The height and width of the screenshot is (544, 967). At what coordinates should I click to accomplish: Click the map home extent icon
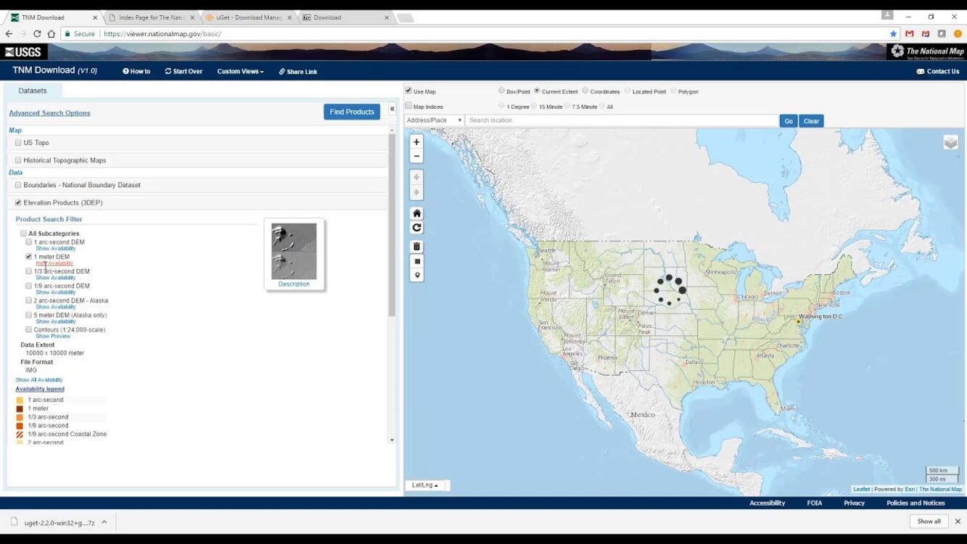(416, 213)
